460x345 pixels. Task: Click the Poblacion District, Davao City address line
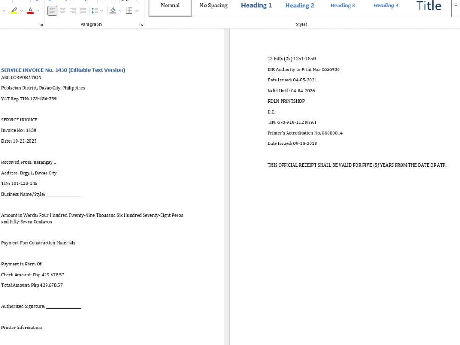pyautogui.click(x=43, y=88)
